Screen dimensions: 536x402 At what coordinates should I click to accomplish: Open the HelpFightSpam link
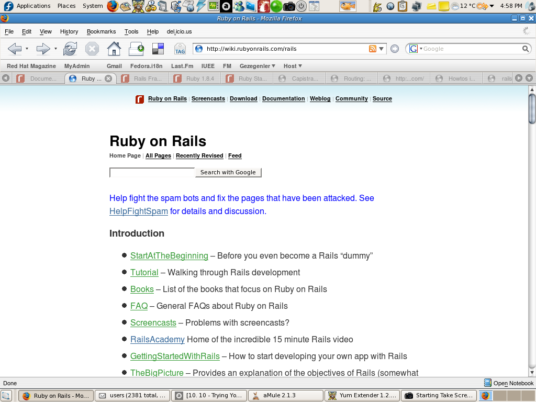[138, 211]
